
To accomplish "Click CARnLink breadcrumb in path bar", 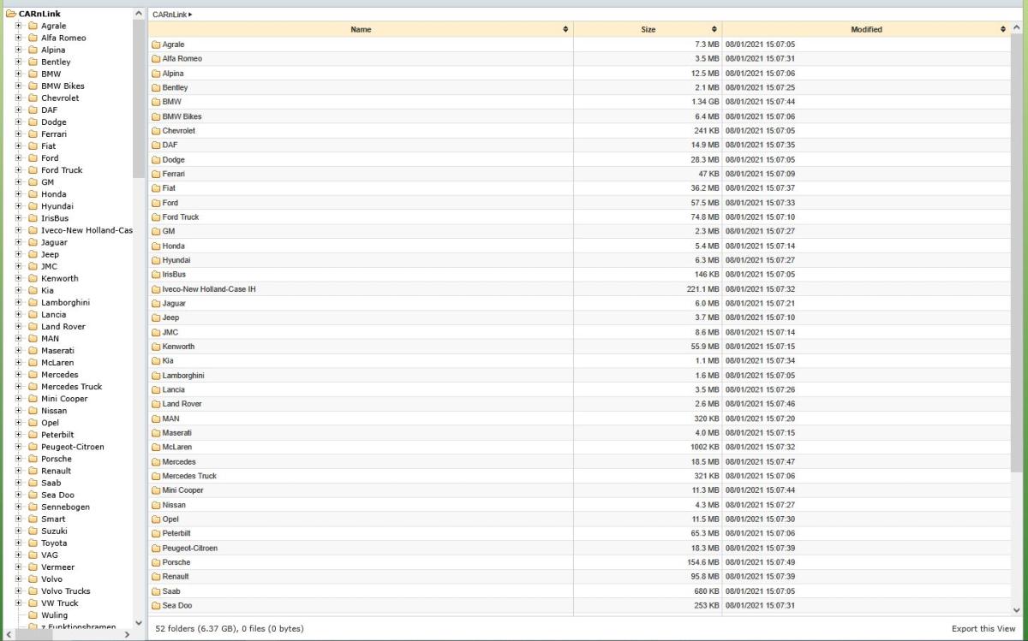I will point(169,15).
